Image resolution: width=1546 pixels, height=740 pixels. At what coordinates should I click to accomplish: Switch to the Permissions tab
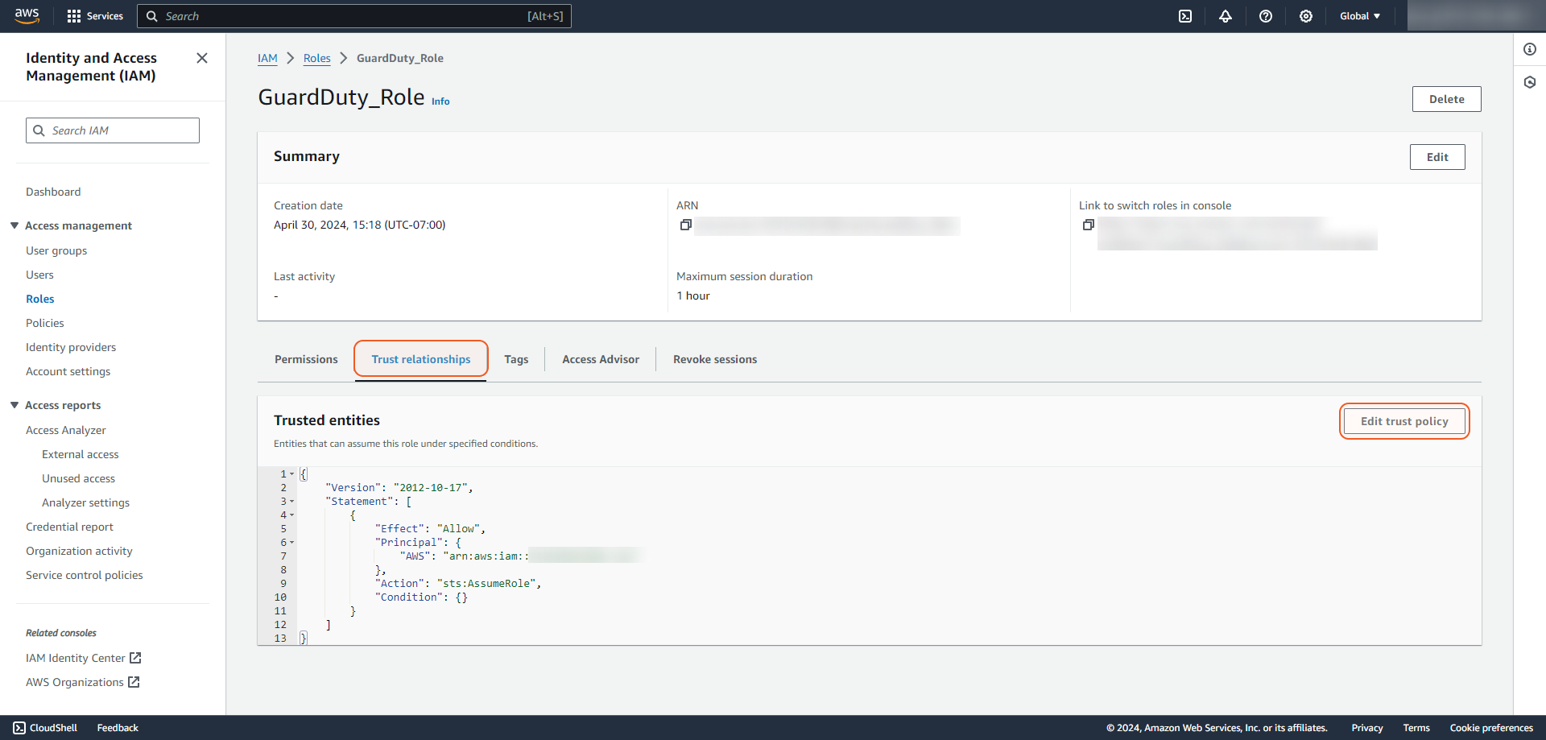coord(306,359)
